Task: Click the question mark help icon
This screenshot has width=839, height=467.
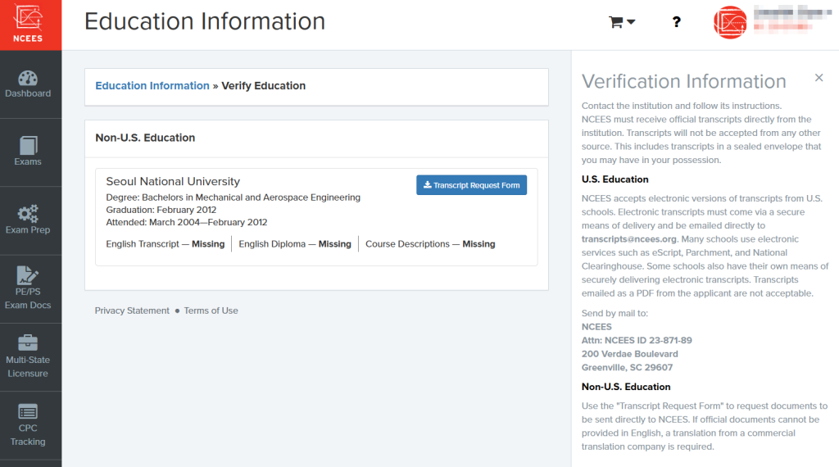Action: [x=676, y=22]
